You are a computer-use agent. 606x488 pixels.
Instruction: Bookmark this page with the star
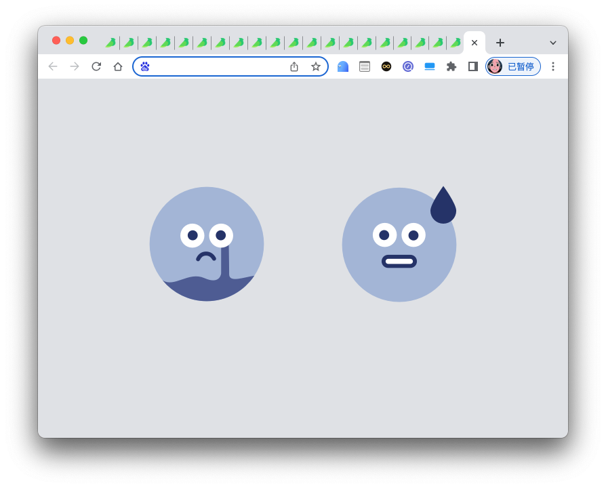(x=316, y=66)
